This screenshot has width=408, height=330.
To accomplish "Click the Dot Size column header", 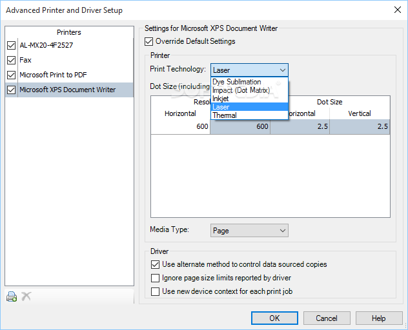I will pyautogui.click(x=329, y=102).
